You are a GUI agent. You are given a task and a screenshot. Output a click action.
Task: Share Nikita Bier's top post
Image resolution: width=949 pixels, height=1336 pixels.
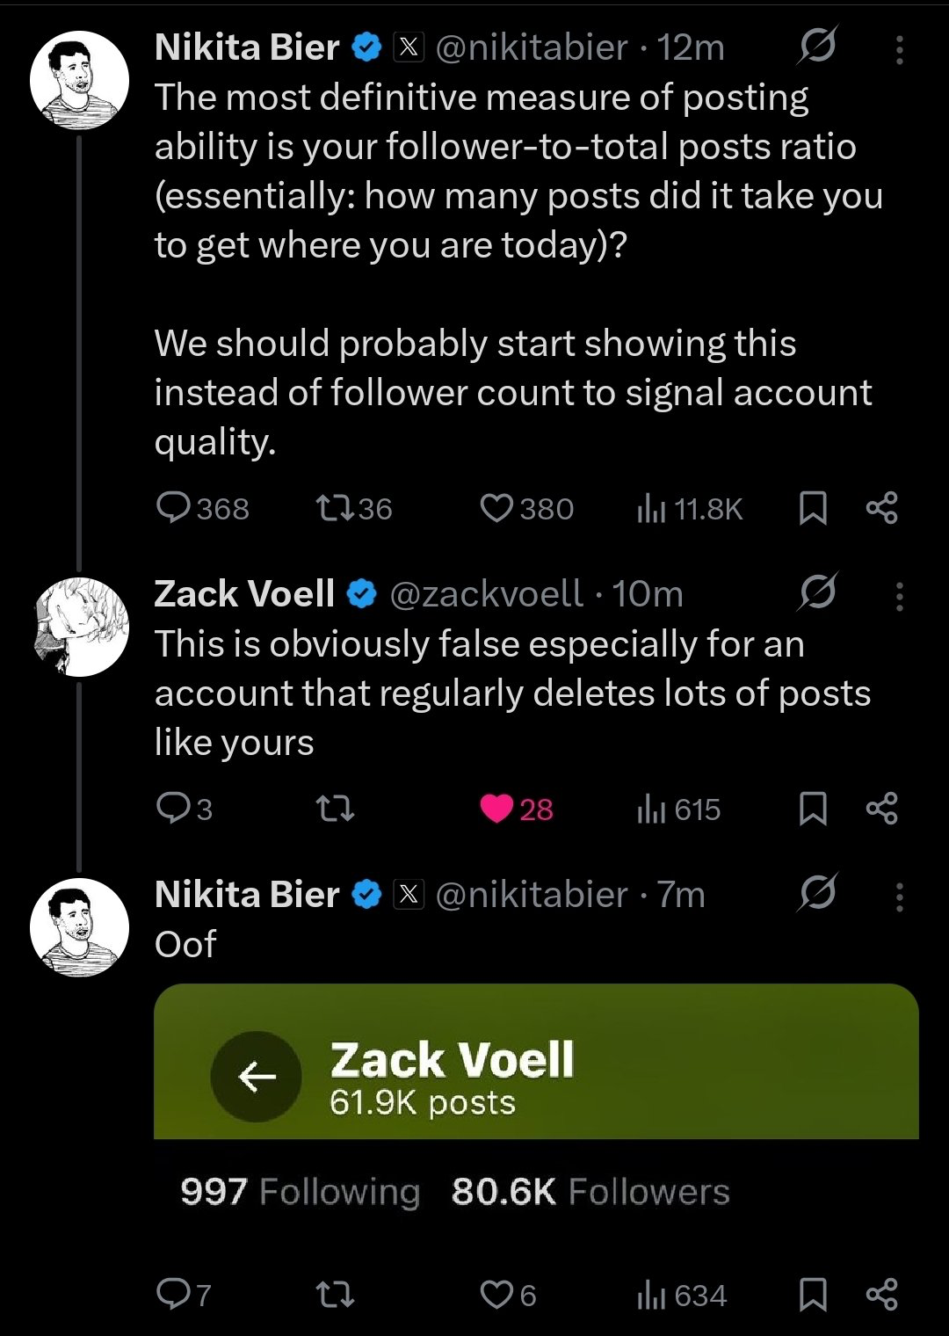pos(881,508)
